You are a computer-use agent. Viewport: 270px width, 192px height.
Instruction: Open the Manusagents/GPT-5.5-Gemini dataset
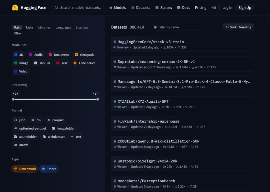pos(183,84)
